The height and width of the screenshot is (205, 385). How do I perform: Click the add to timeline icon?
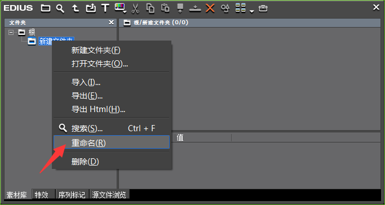(x=195, y=8)
